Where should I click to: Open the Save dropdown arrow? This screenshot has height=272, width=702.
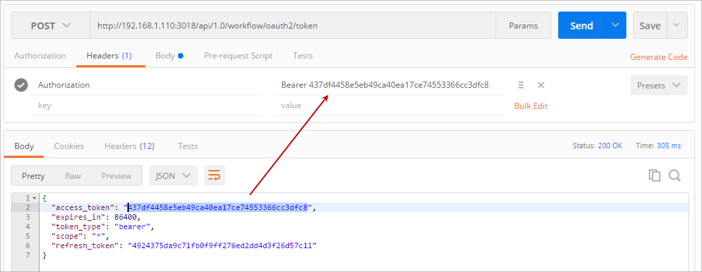(x=676, y=26)
